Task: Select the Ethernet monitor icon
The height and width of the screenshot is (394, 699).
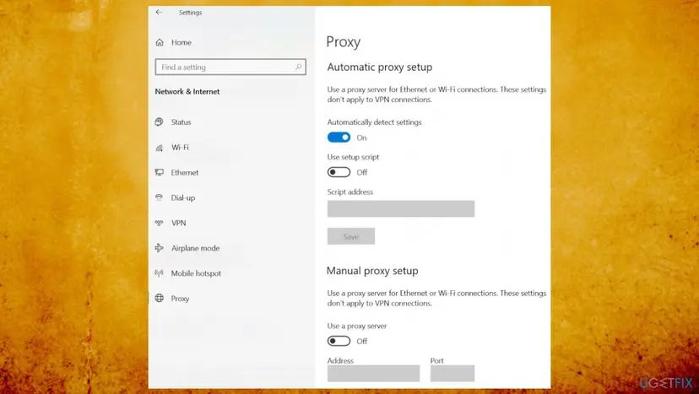Action: coord(160,172)
